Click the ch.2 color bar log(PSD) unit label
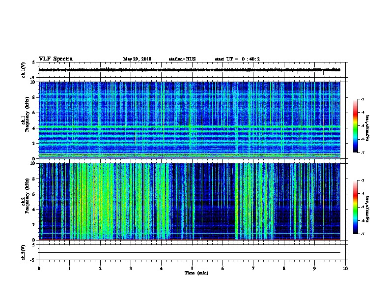The image size is (389, 301). (x=368, y=209)
